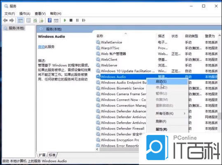This screenshot has width=222, height=165.
Task: Click the Forward arrow toolbar icon
Action: tap(12, 21)
